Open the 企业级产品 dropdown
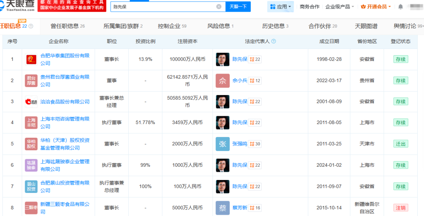The image size is (424, 216). (340, 7)
